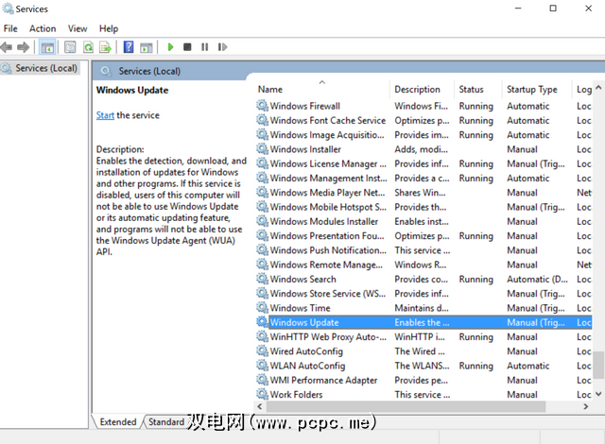The width and height of the screenshot is (605, 444).
Task: Click the horizontal scrollbar thumb
Action: tap(406, 406)
